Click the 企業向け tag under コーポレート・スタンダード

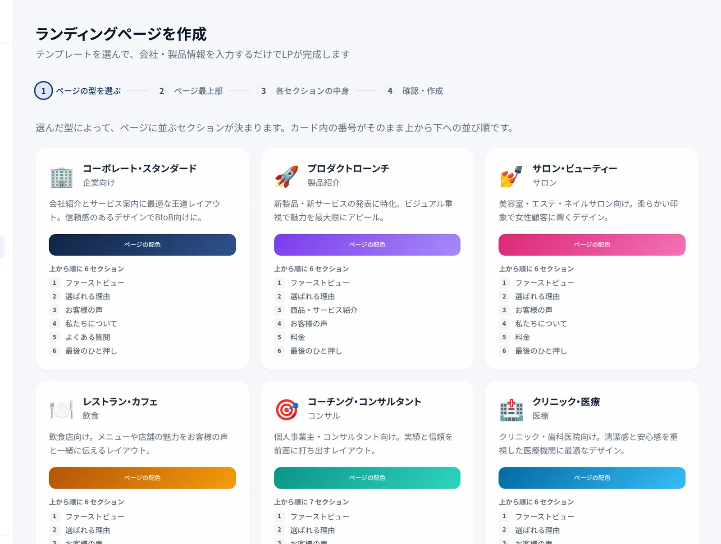99,183
